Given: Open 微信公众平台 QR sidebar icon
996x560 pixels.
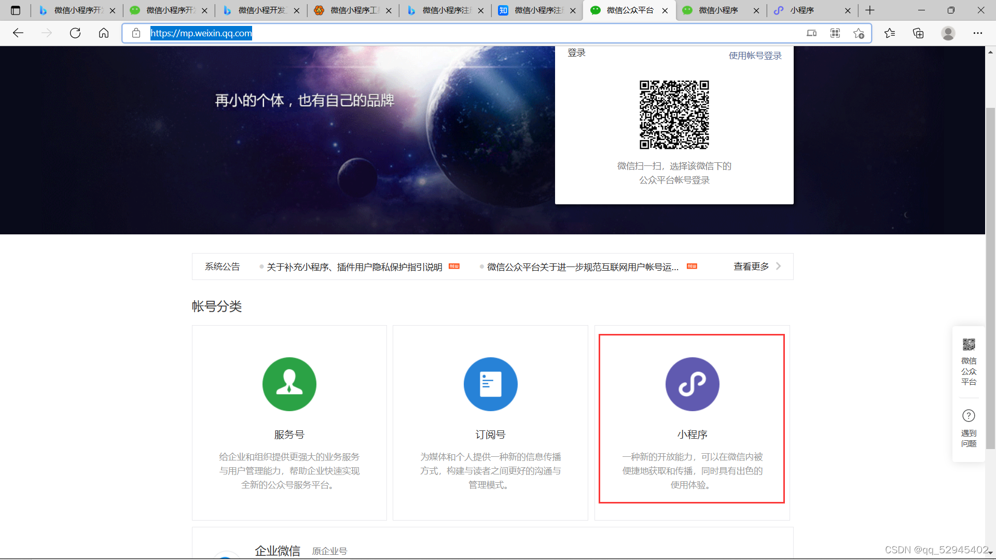Looking at the screenshot, I should [x=969, y=345].
